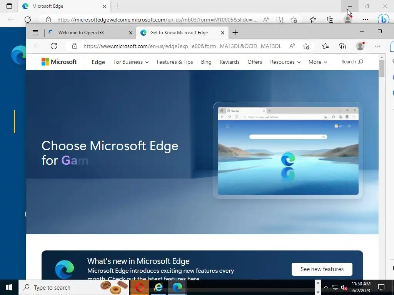Open Settings and more menu in the front window
Viewport: 394px width, 295px height.
coord(378,46)
